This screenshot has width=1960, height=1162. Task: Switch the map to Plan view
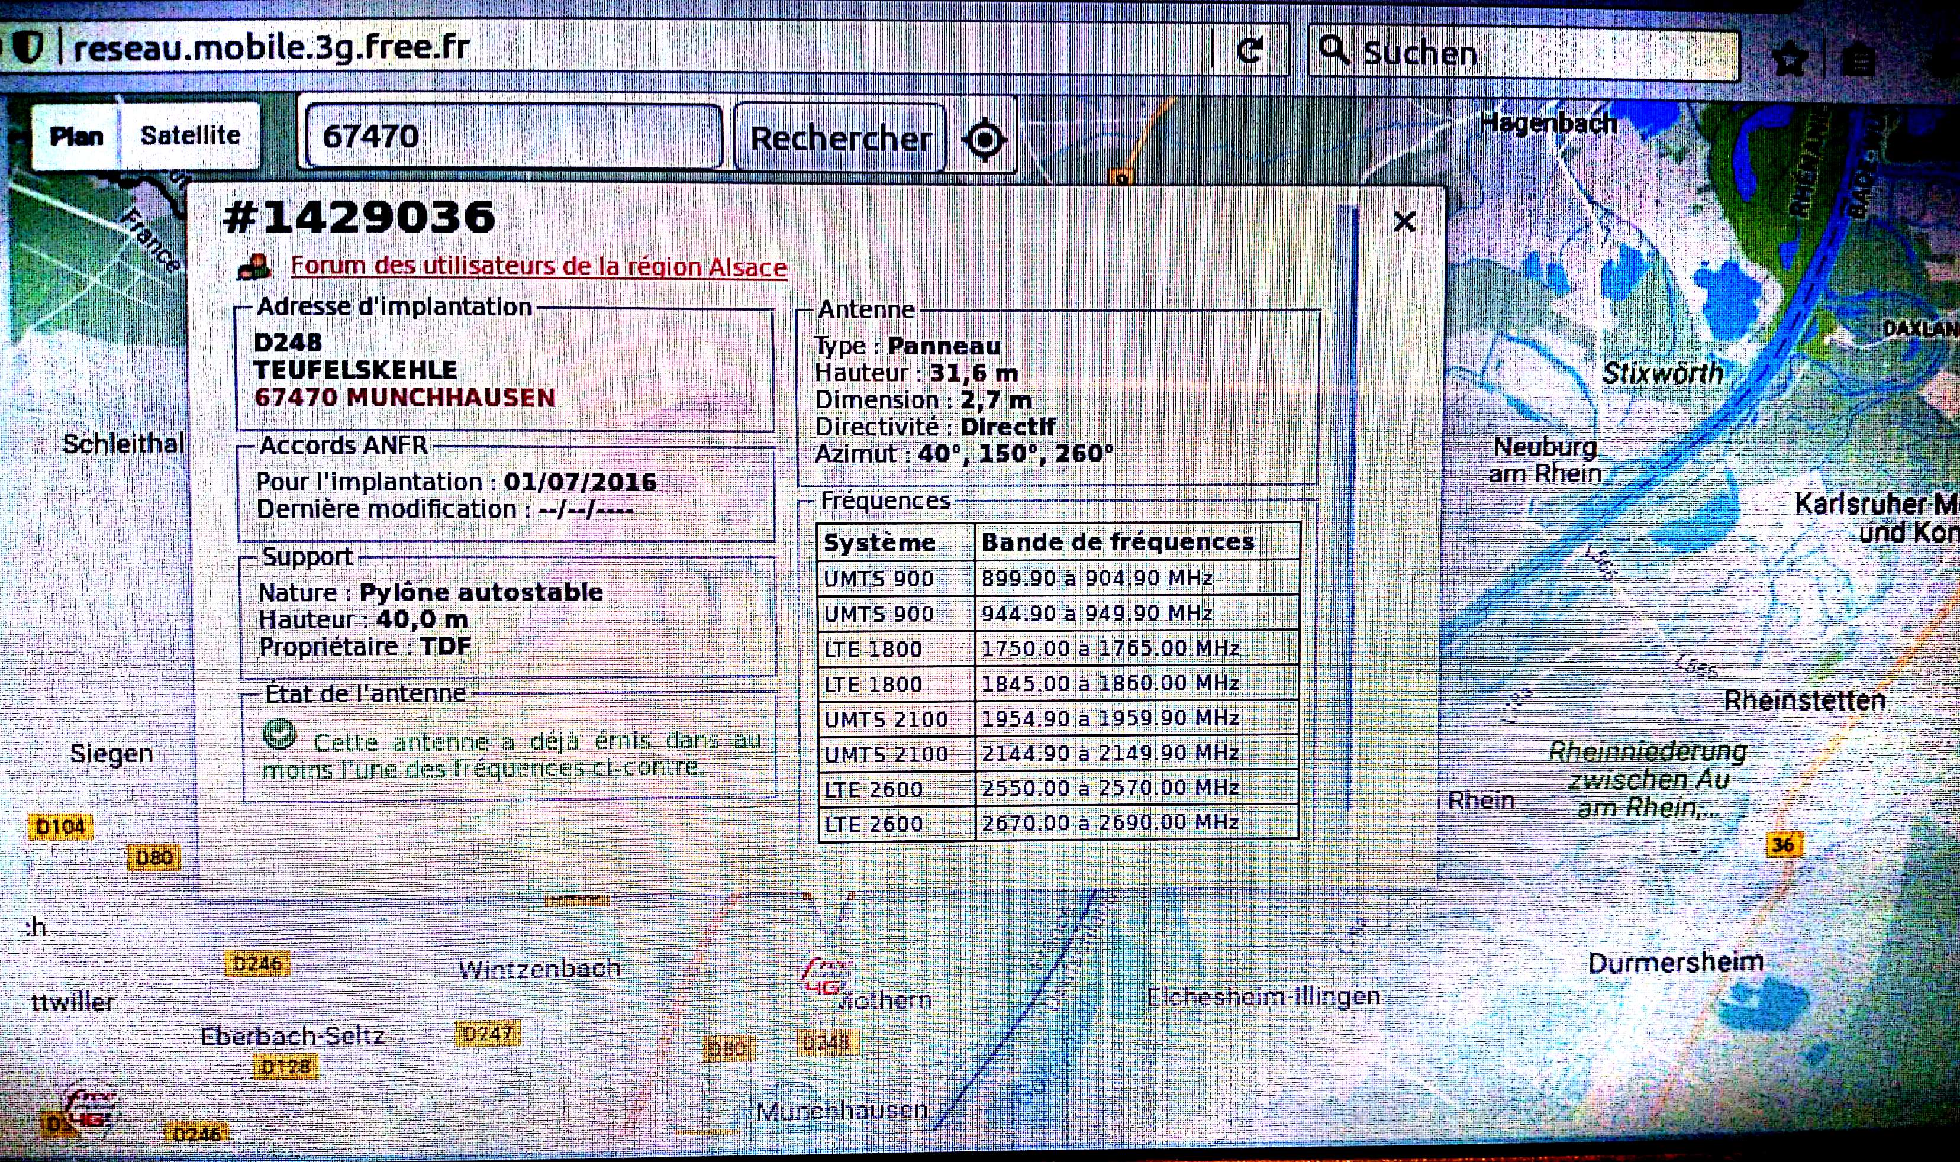click(x=76, y=136)
